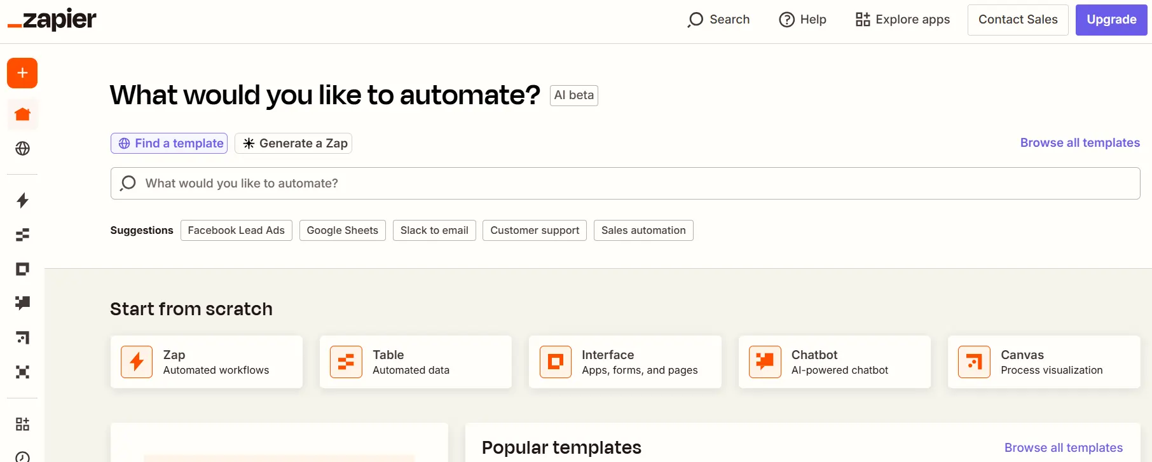Click the Interface card icon

(556, 362)
